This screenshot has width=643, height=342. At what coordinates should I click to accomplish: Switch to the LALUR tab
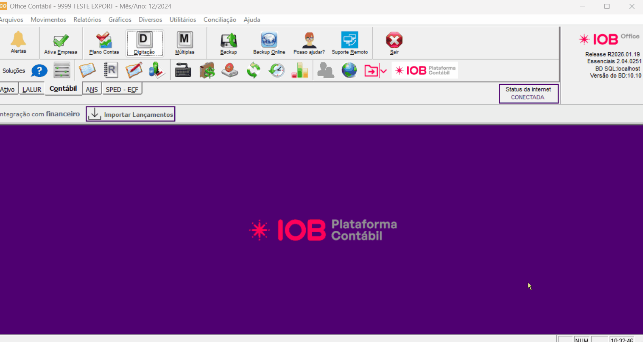pyautogui.click(x=32, y=90)
